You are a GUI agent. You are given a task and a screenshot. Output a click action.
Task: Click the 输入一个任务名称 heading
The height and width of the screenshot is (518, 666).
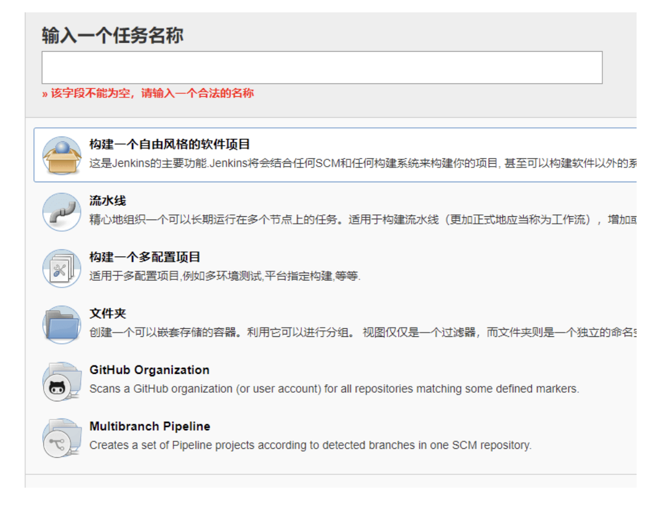112,36
